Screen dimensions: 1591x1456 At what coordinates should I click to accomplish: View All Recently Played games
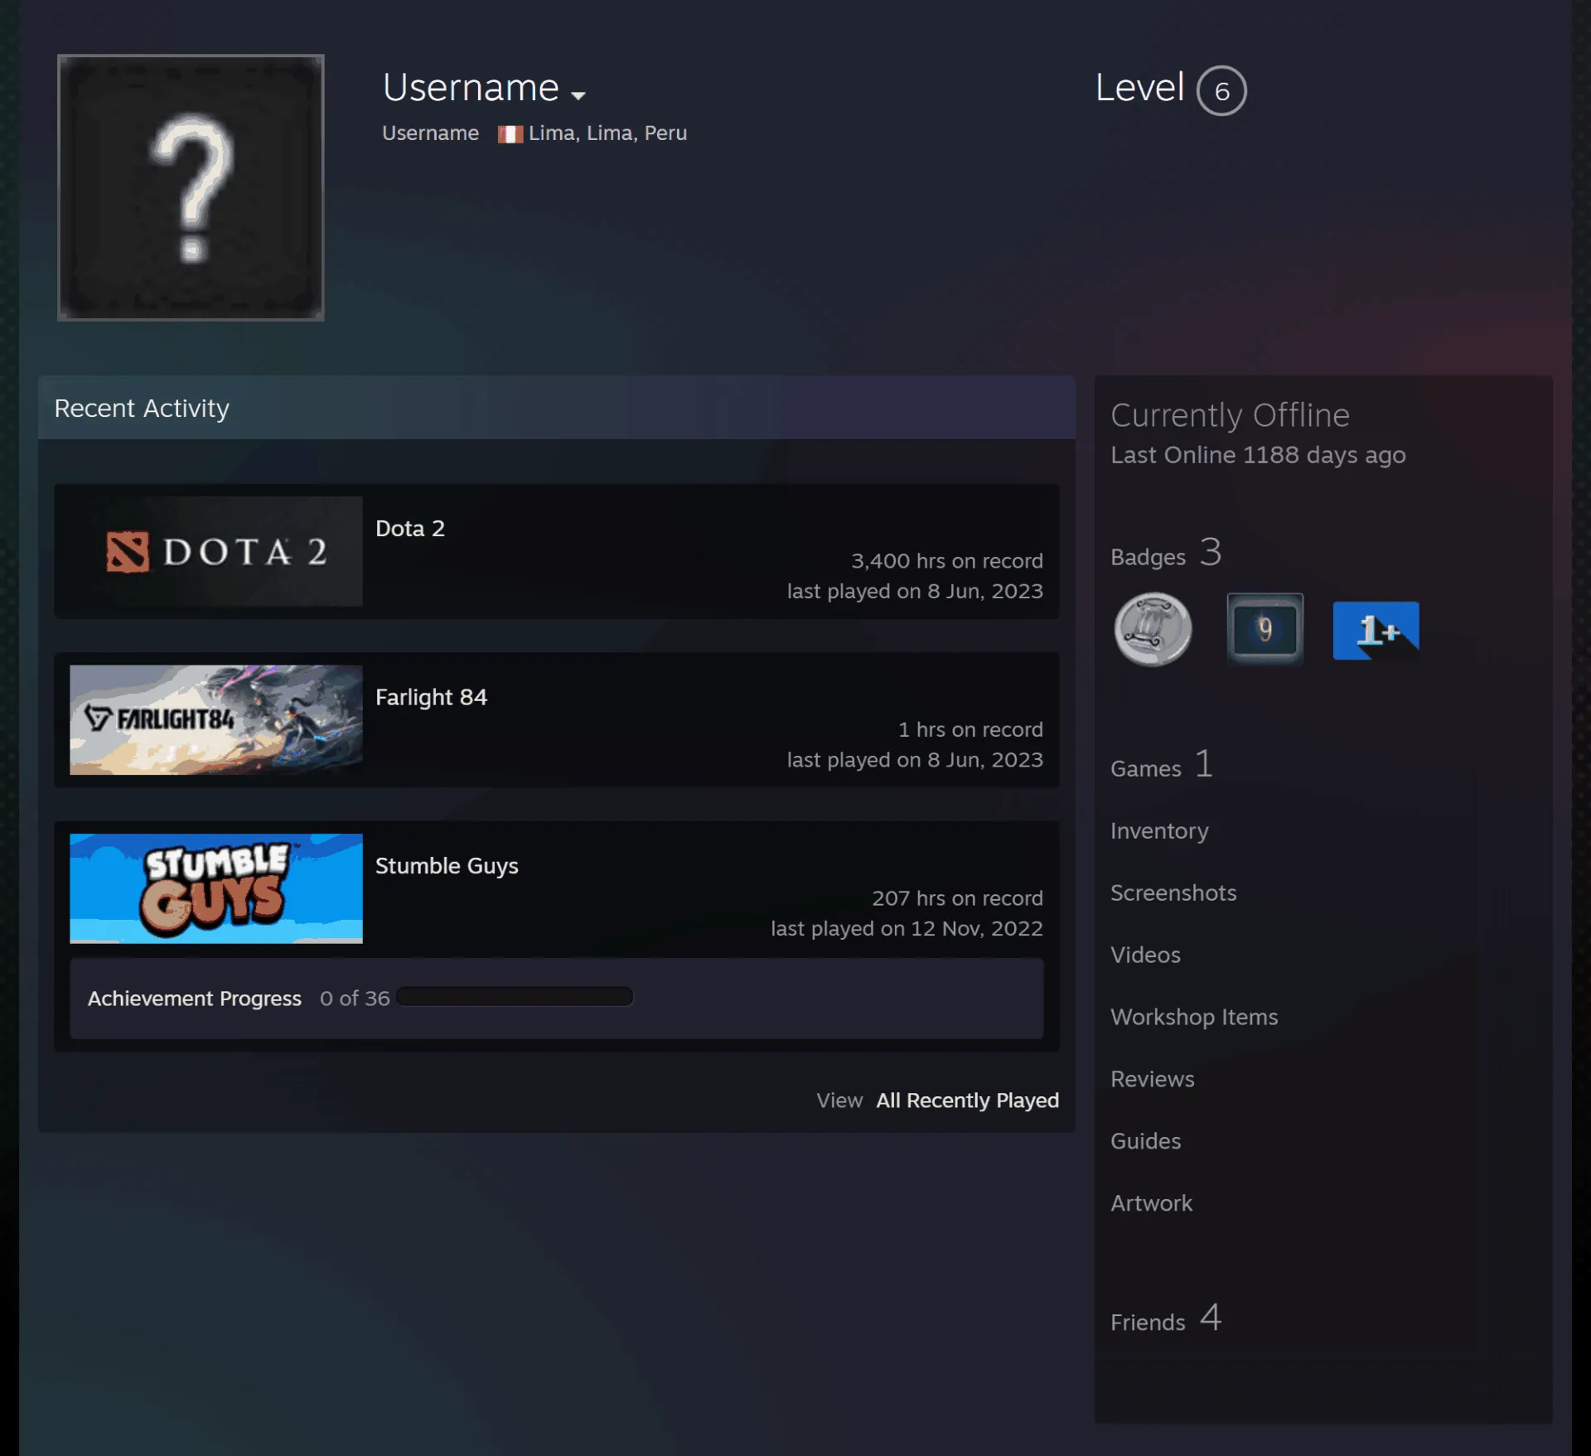point(968,1100)
